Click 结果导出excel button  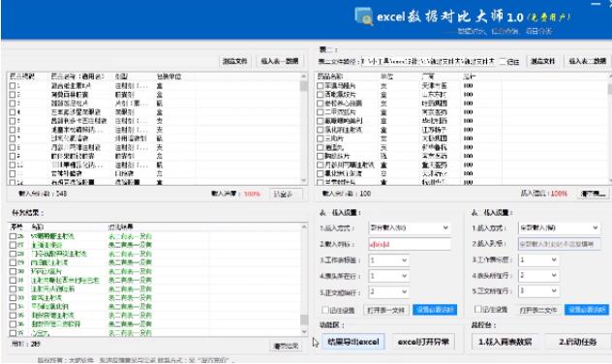click(x=353, y=342)
